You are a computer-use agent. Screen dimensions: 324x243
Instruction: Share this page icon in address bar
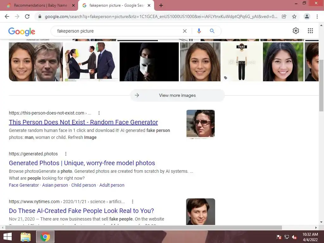click(284, 16)
